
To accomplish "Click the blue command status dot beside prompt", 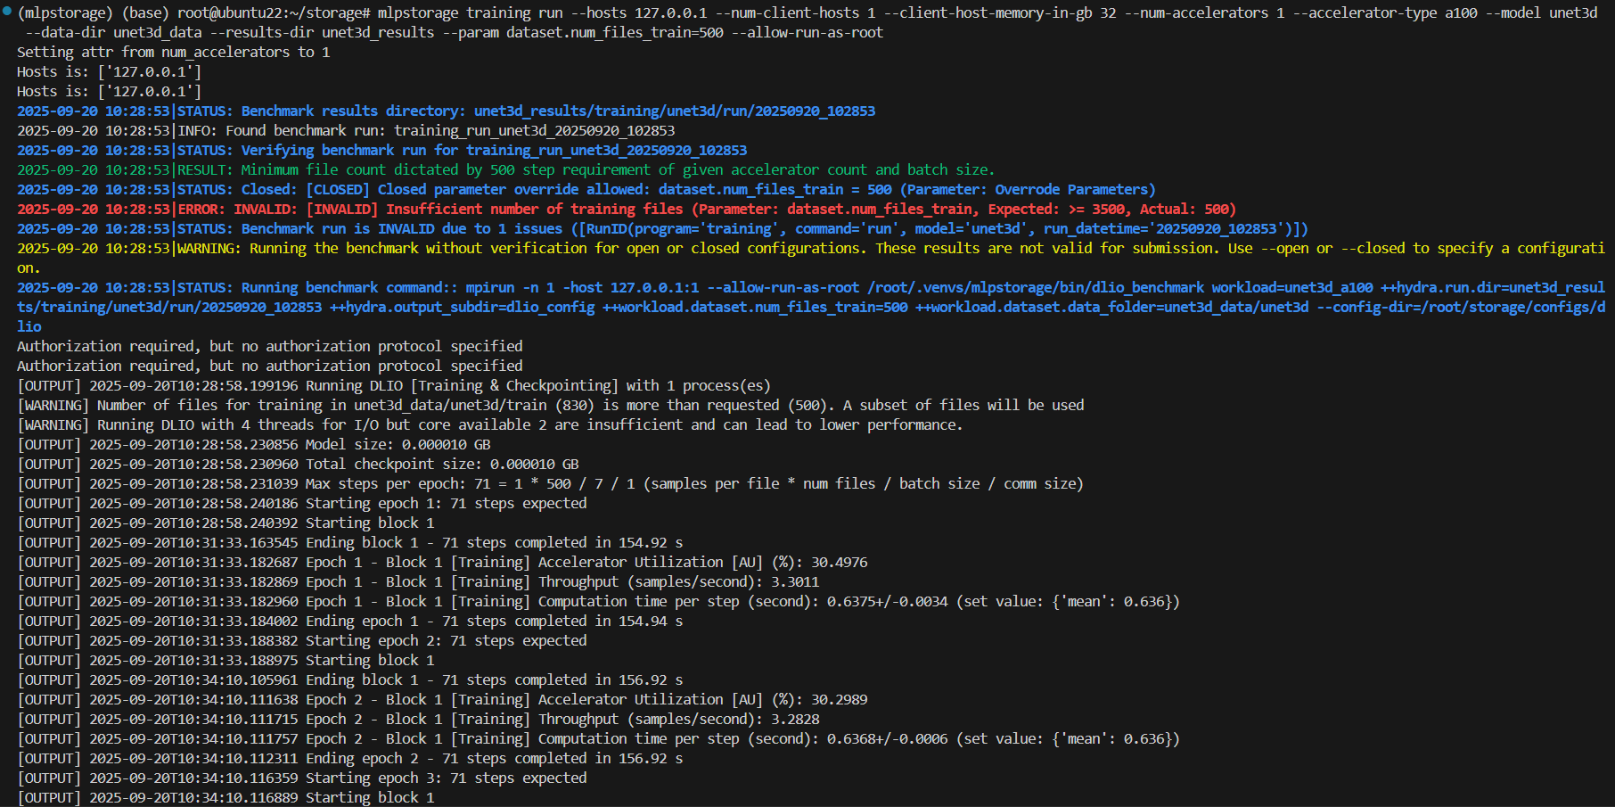I will (x=7, y=12).
